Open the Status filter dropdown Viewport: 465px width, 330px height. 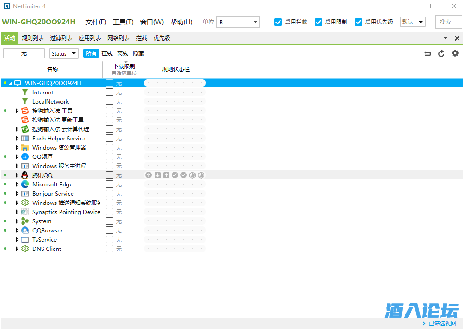64,53
